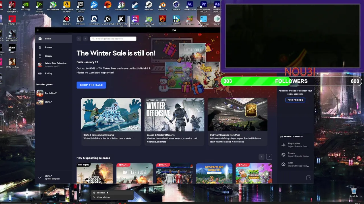
Task: Select the Adobe Premiere Pro 2025 icon
Action: pyautogui.click(x=203, y=7)
